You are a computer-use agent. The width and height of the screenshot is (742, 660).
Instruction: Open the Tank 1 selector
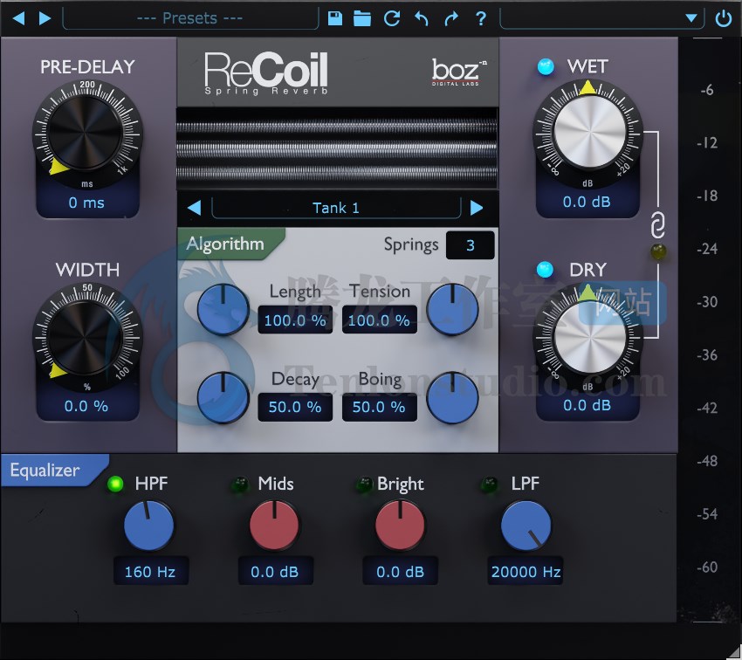click(336, 208)
